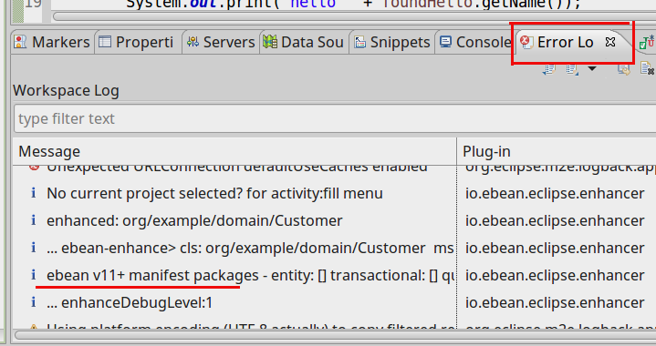Click plug-in cell of 'ebean v11+ manifest' row
656x346 pixels.
coord(555,276)
